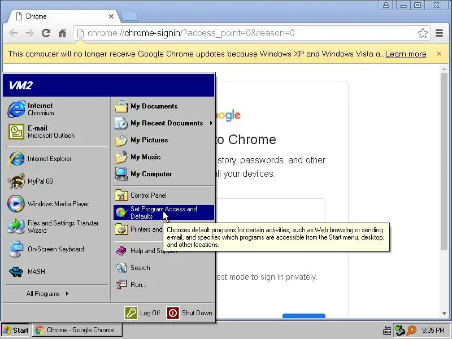Open My Music folder

163,157
